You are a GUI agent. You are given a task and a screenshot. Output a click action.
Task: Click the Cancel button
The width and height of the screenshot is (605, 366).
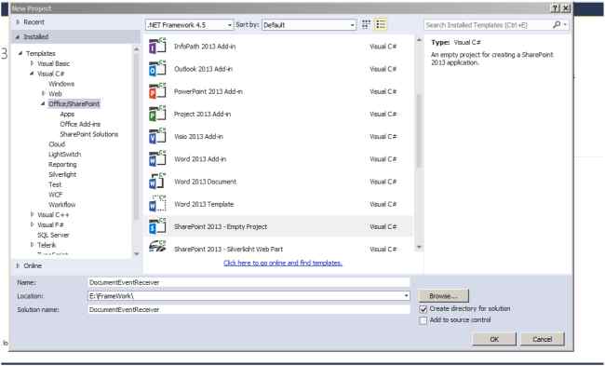(542, 339)
